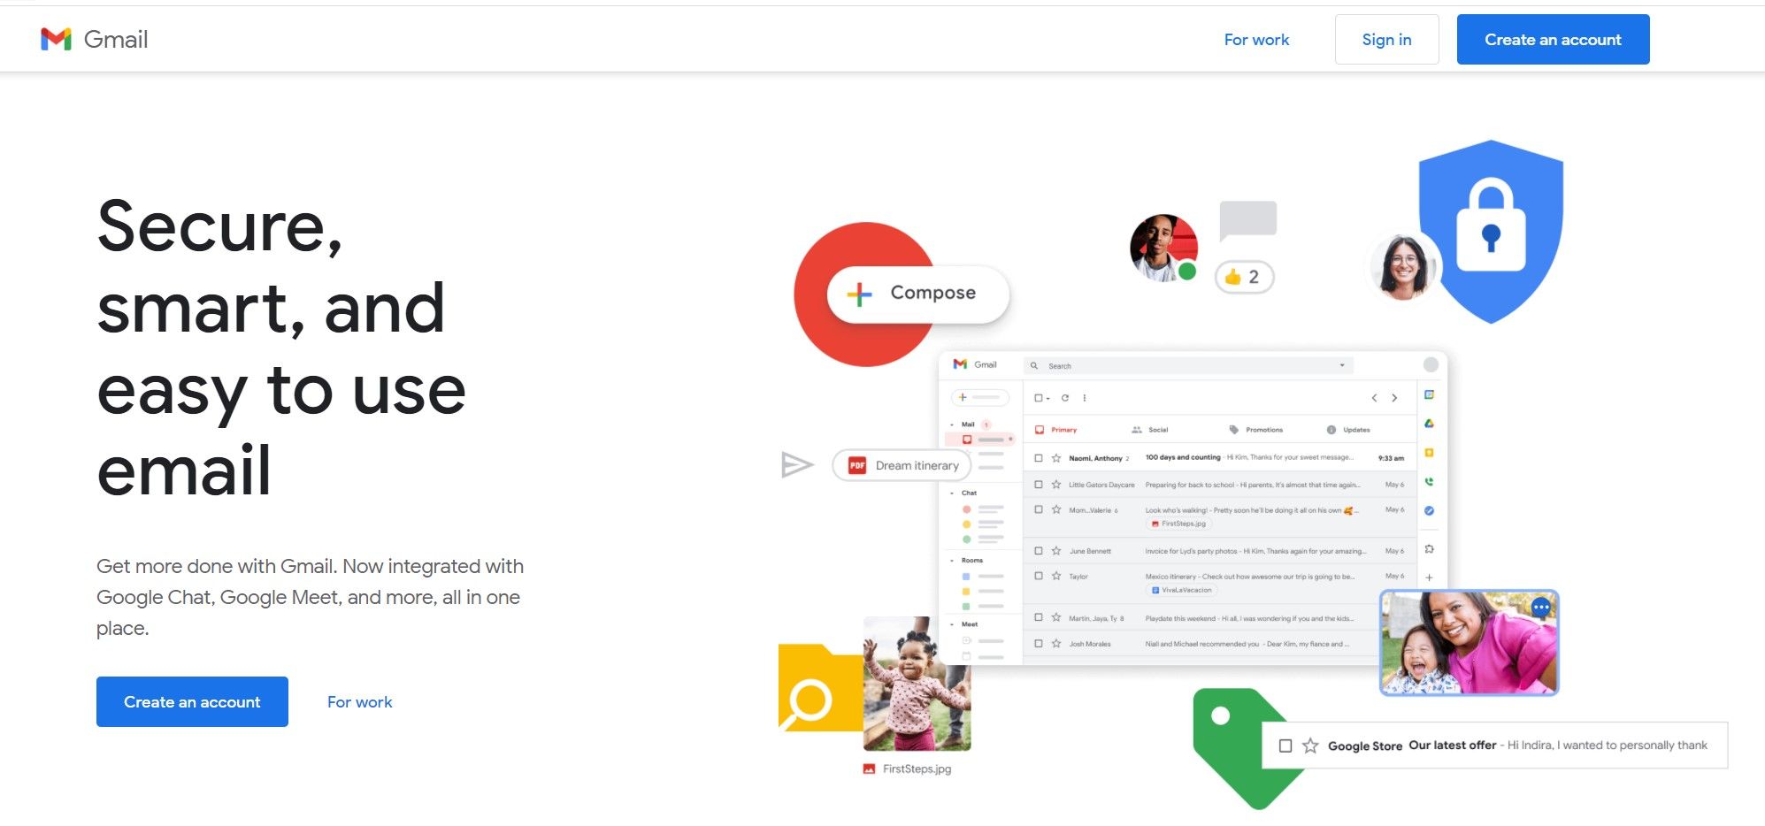Star the Naomi, Anthony email
Image resolution: width=1765 pixels, height=826 pixels.
pyautogui.click(x=1055, y=458)
